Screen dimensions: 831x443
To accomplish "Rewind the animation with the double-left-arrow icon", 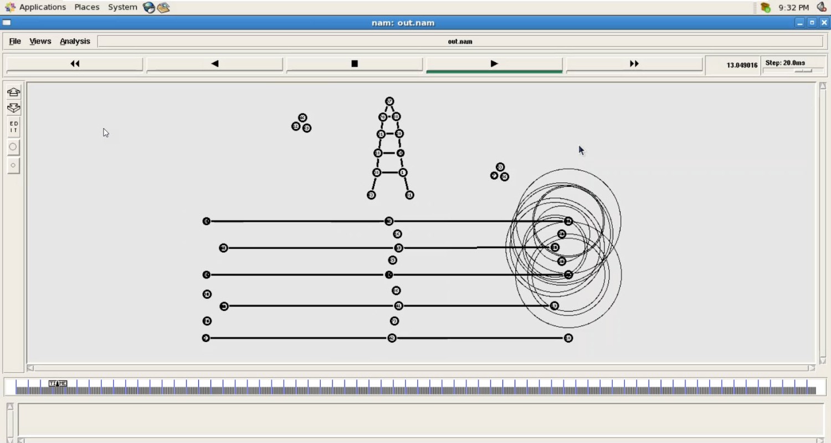I will [x=74, y=64].
